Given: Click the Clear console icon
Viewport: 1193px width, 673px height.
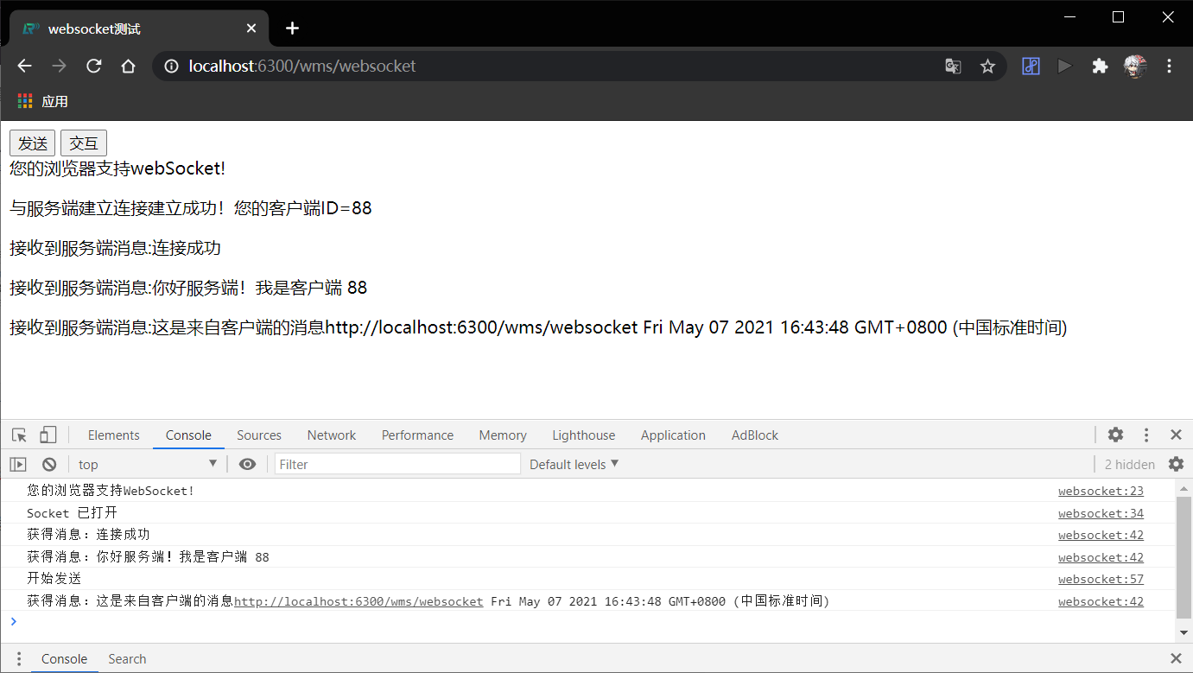Looking at the screenshot, I should click(x=49, y=464).
